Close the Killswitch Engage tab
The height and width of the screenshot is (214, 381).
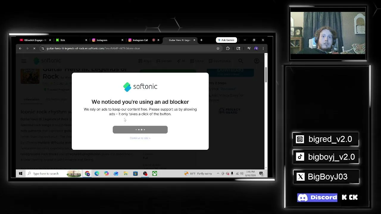point(50,40)
